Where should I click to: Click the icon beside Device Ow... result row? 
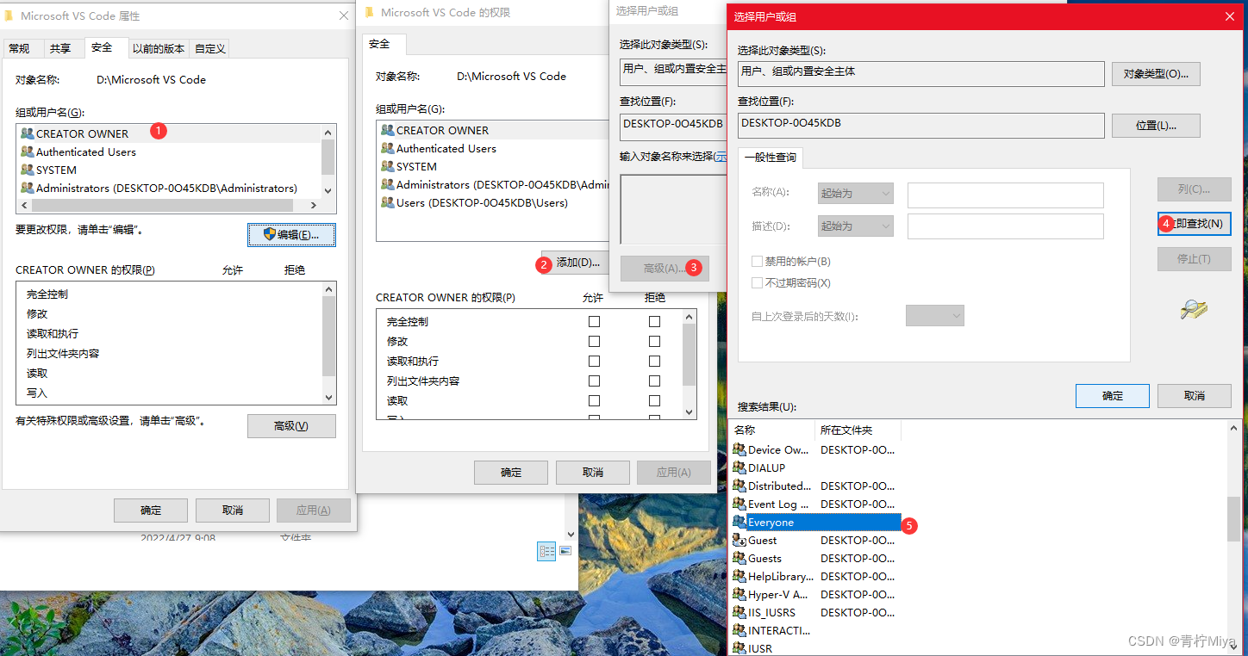click(x=739, y=449)
